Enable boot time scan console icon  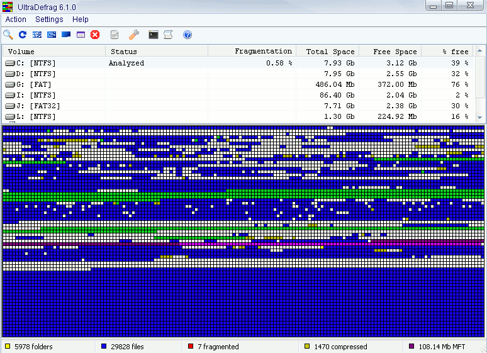[x=154, y=35]
